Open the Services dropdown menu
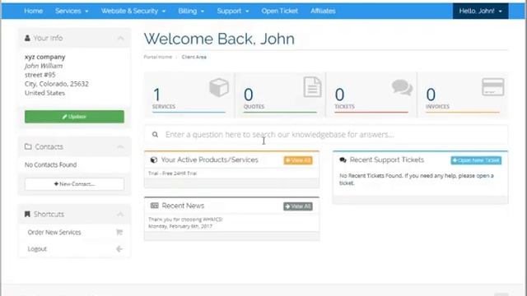 click(x=72, y=11)
